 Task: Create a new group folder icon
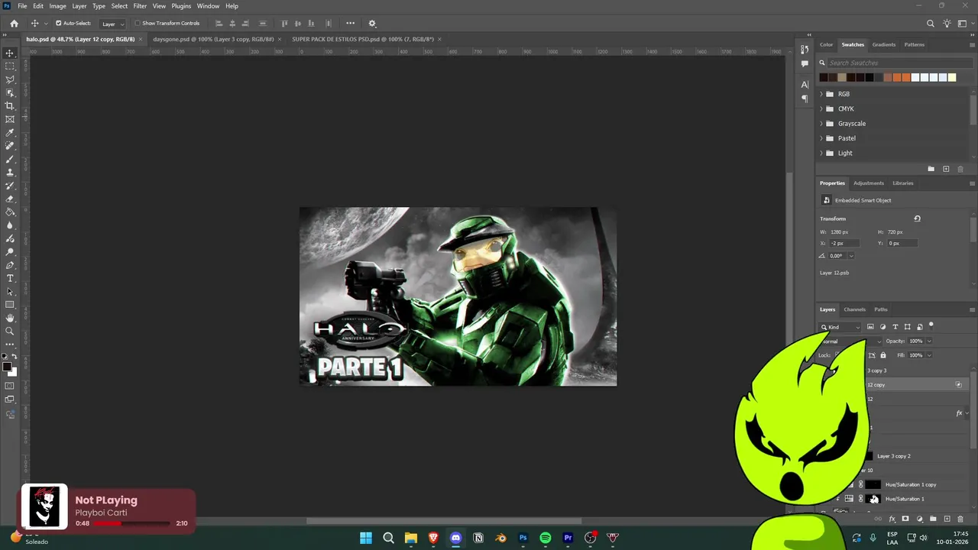click(933, 519)
